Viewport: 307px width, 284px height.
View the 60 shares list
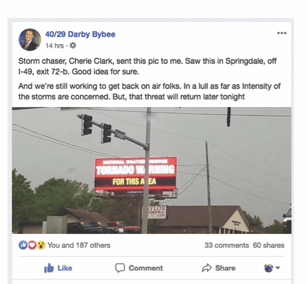tap(268, 245)
